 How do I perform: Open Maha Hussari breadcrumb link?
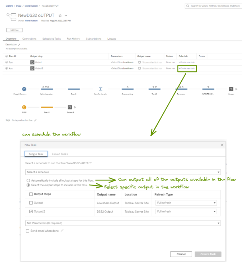[31, 6]
